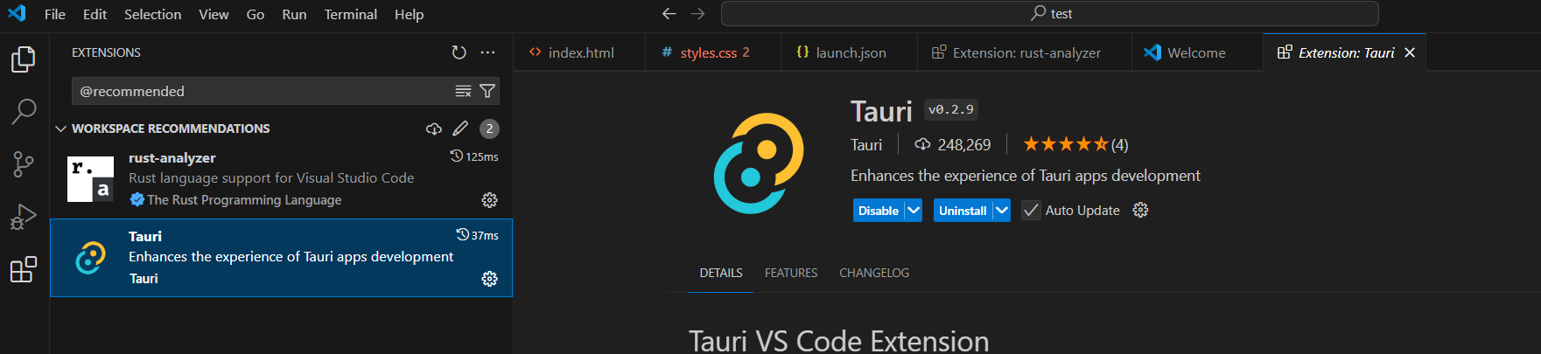Open the Edit menu
Image resolution: width=1541 pixels, height=354 pixels.
[x=95, y=14]
